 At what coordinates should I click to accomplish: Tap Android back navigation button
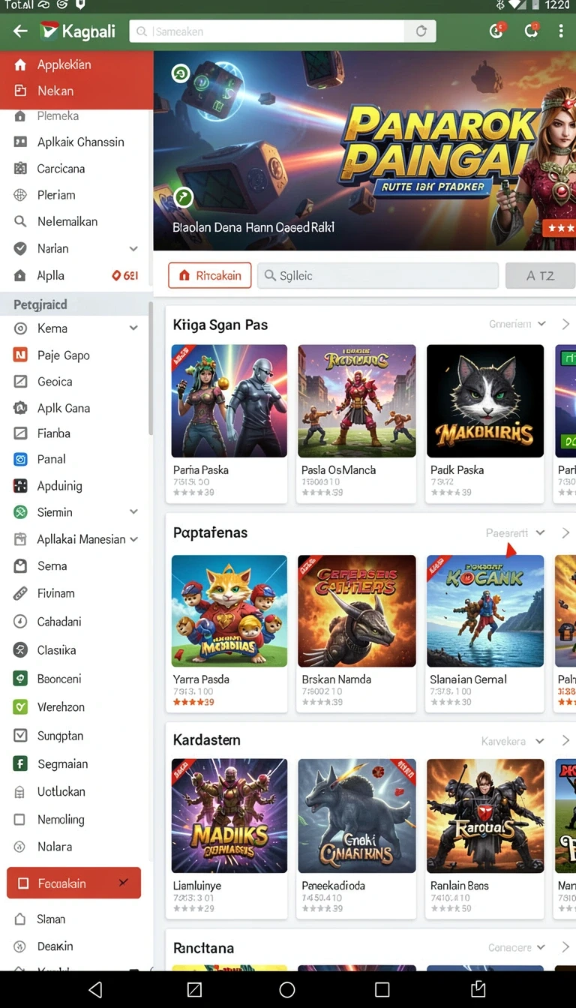click(95, 989)
